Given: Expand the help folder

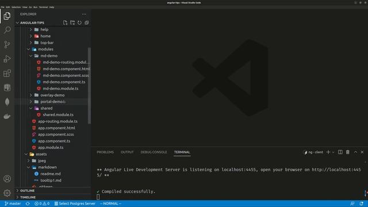Looking at the screenshot, I should [x=44, y=29].
